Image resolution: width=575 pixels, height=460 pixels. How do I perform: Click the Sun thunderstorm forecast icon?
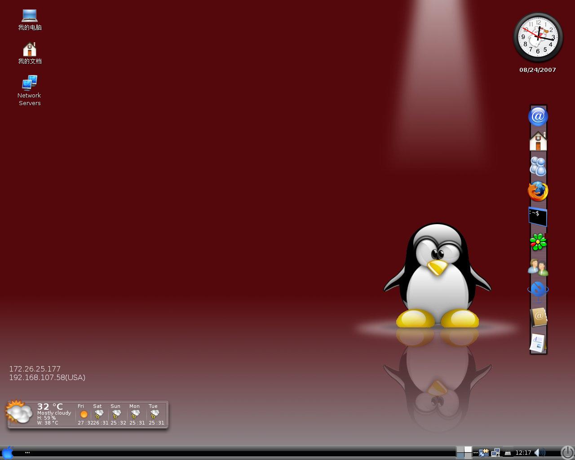pyautogui.click(x=117, y=414)
